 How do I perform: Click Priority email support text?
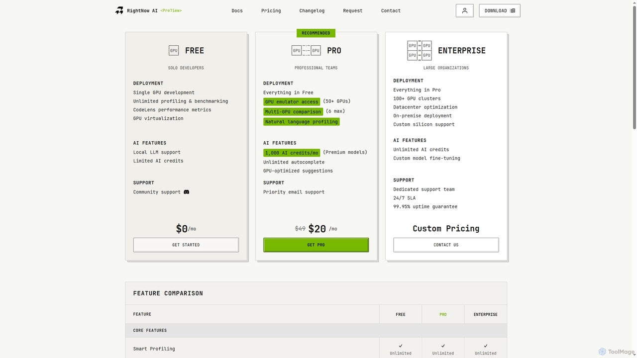coord(294,192)
